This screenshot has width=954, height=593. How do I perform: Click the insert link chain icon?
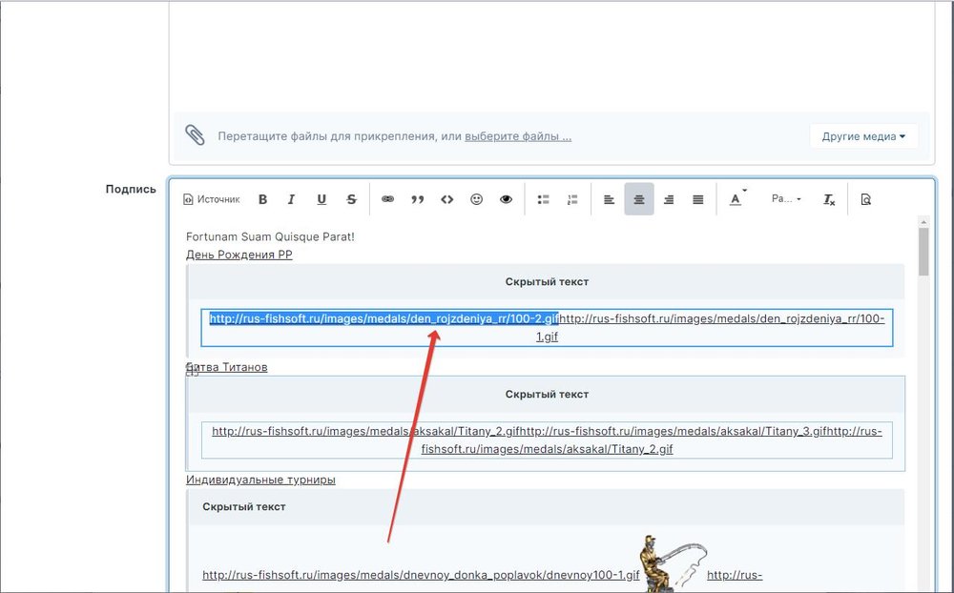(387, 199)
